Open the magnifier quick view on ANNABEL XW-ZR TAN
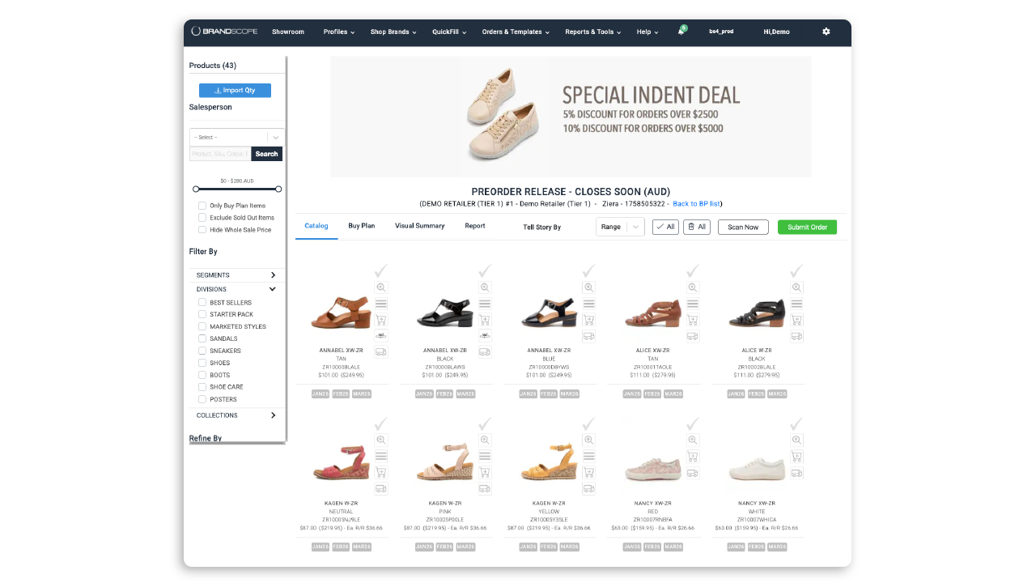Screen dimensions: 1036x583 (380, 287)
